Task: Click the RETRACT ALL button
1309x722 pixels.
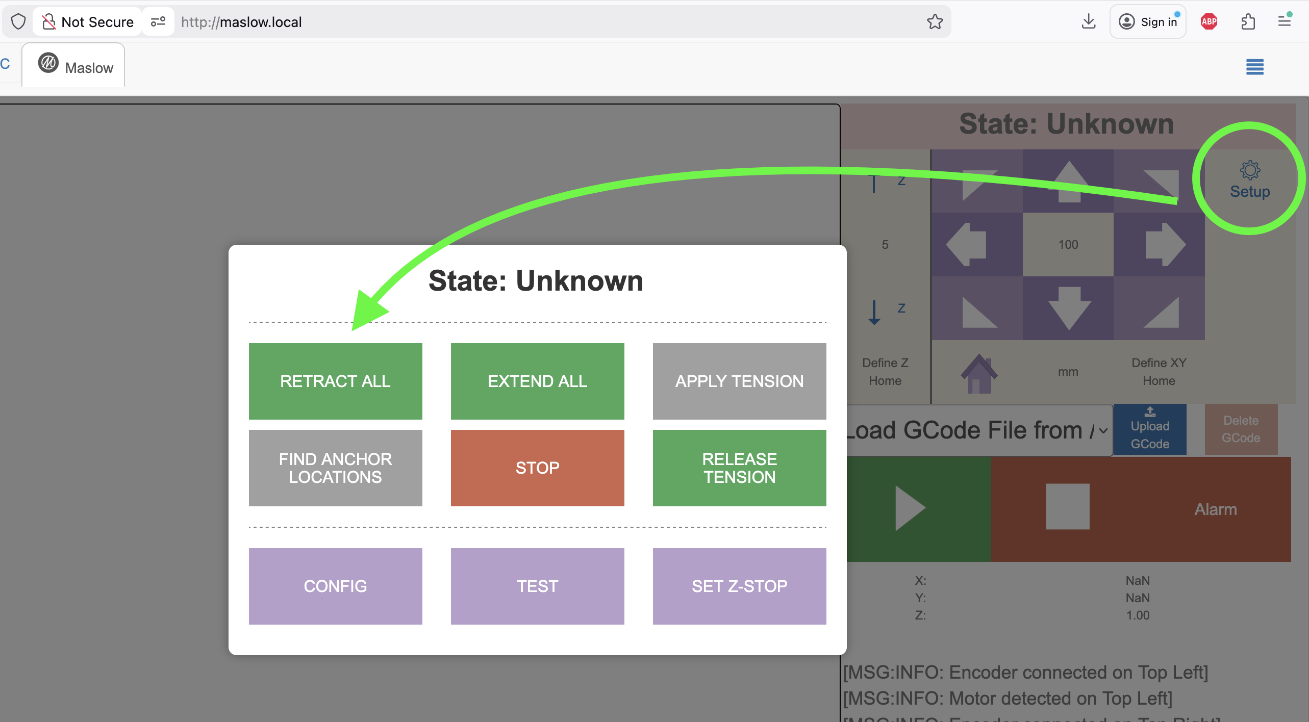Action: 335,381
